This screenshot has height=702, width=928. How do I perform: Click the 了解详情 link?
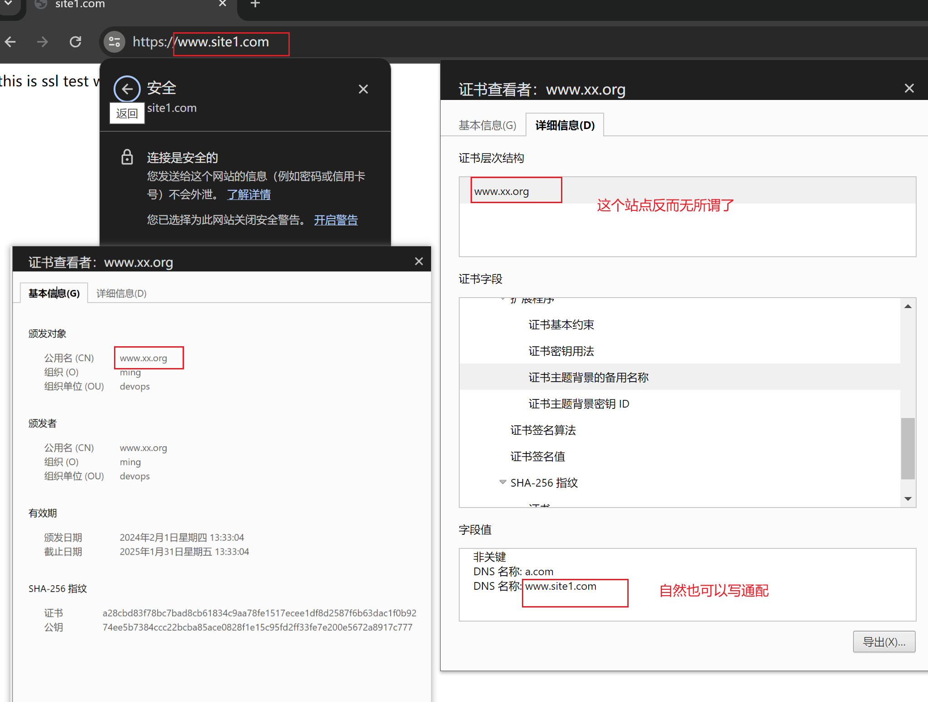[248, 195]
